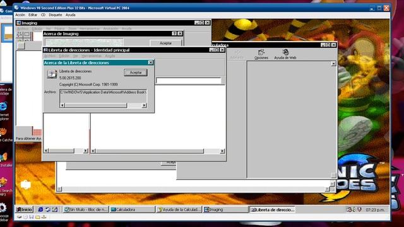Close the Acerca de la Libreta de direcciones dialog
Viewport: 404px width, 227px height.
point(150,62)
